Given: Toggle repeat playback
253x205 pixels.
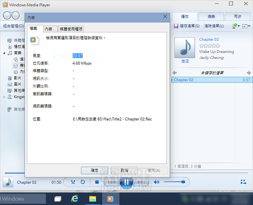Looking at the screenshot, I should [x=83, y=182].
